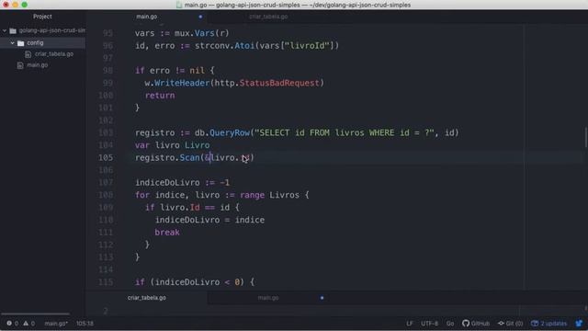588x331 pixels.
Task: Collapse the config folder arrow
Action: [12, 43]
